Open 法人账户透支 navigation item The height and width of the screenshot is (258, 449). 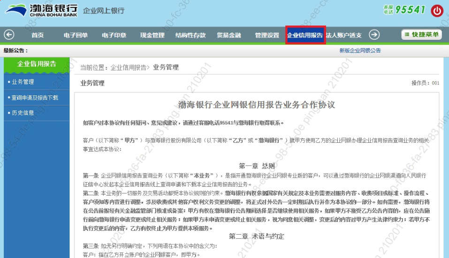click(343, 35)
